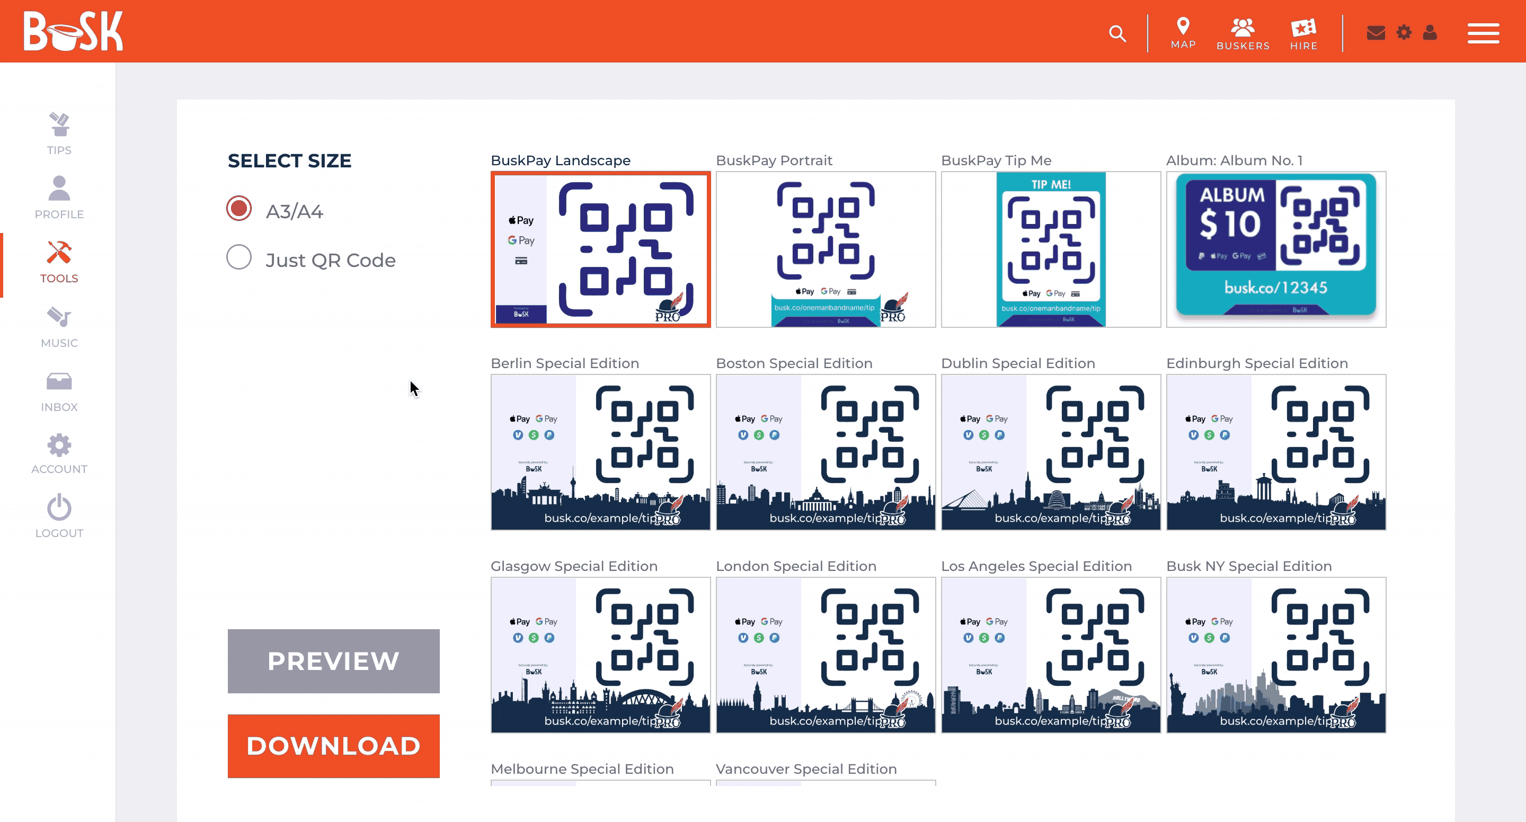Select the Album No. 1 template thumbnail
Screen dimensions: 1526x822
1275,249
